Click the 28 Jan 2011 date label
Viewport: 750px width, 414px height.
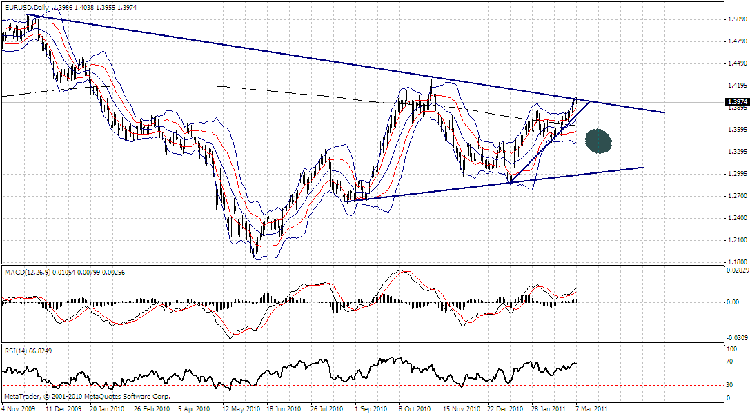[549, 409]
